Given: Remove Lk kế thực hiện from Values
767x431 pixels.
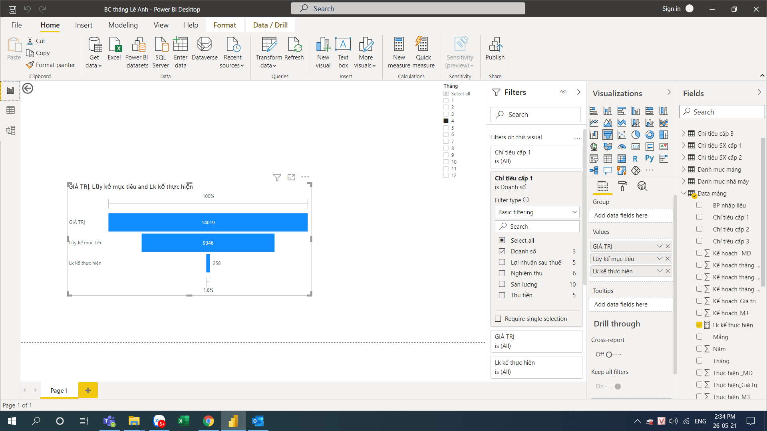Looking at the screenshot, I should tap(668, 271).
